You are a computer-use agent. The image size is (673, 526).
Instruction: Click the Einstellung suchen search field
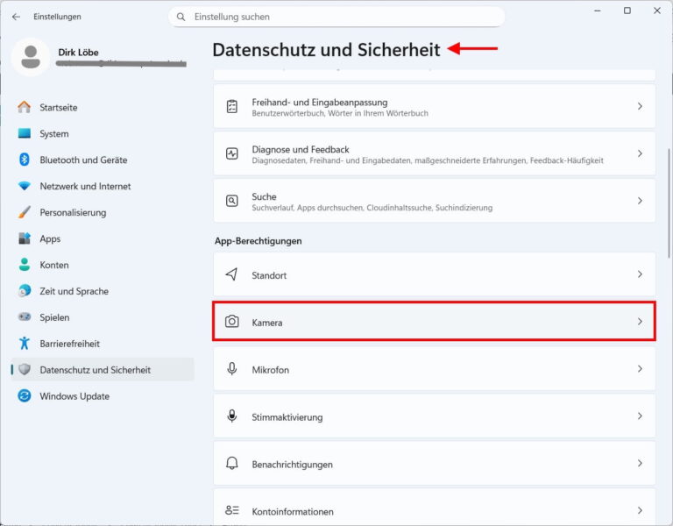(x=336, y=17)
